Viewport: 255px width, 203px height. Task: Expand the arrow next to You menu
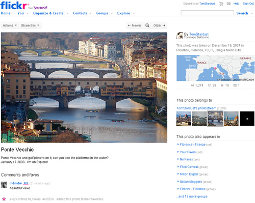28,13
